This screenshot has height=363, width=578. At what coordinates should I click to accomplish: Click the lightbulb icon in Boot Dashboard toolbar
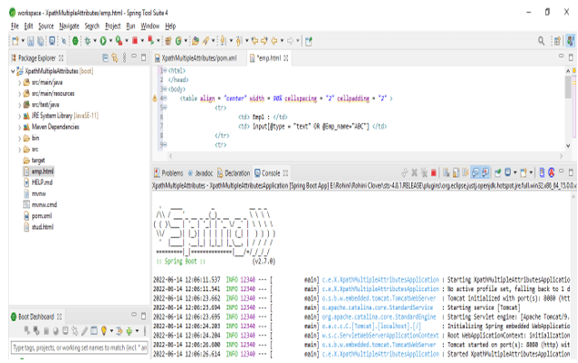coord(104,331)
